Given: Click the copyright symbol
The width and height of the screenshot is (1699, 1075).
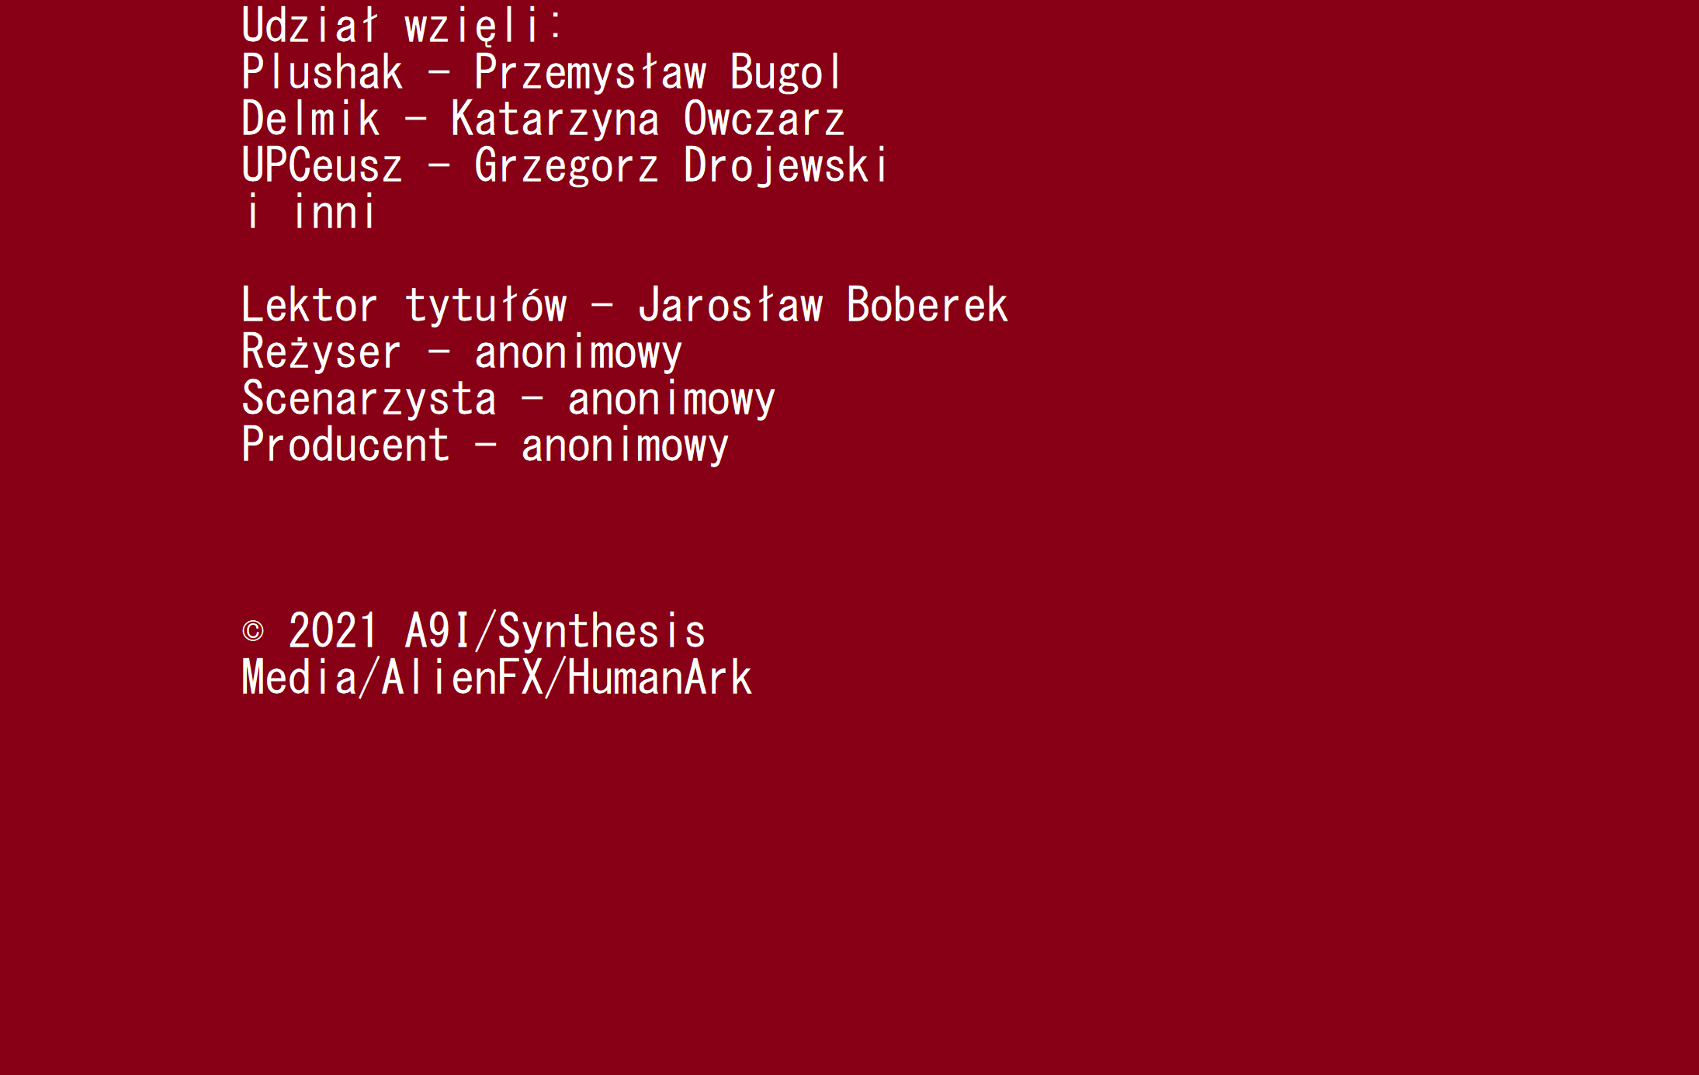Looking at the screenshot, I should (x=253, y=631).
